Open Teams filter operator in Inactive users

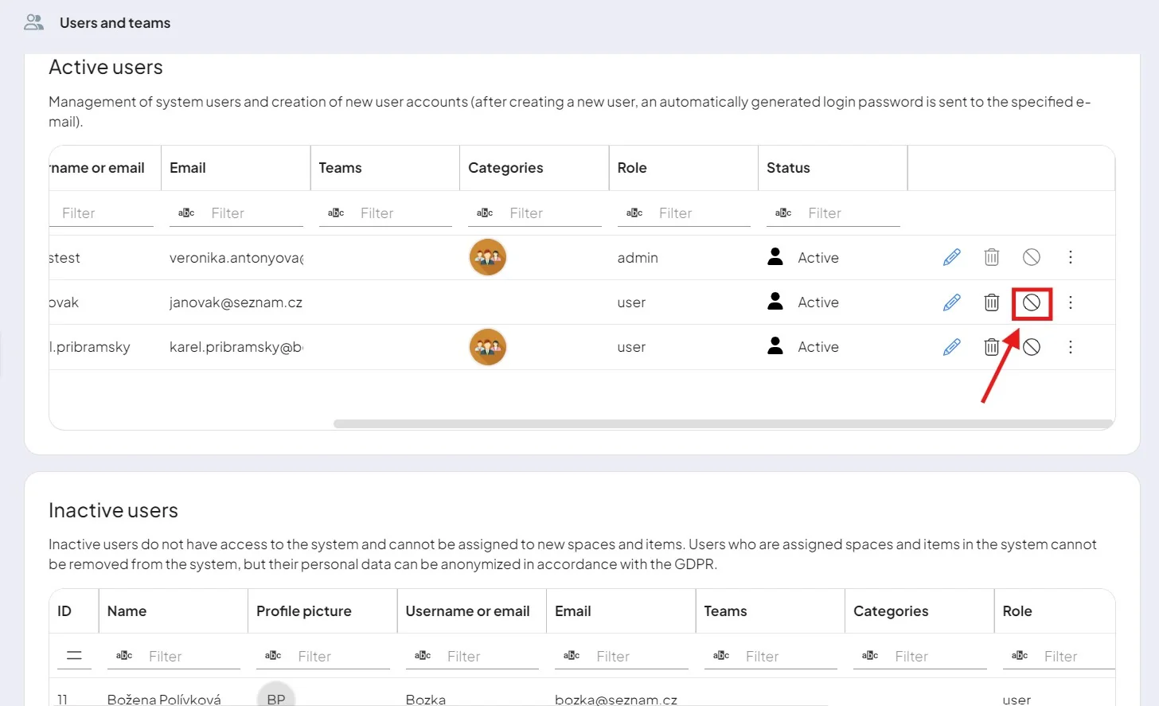pos(721,656)
